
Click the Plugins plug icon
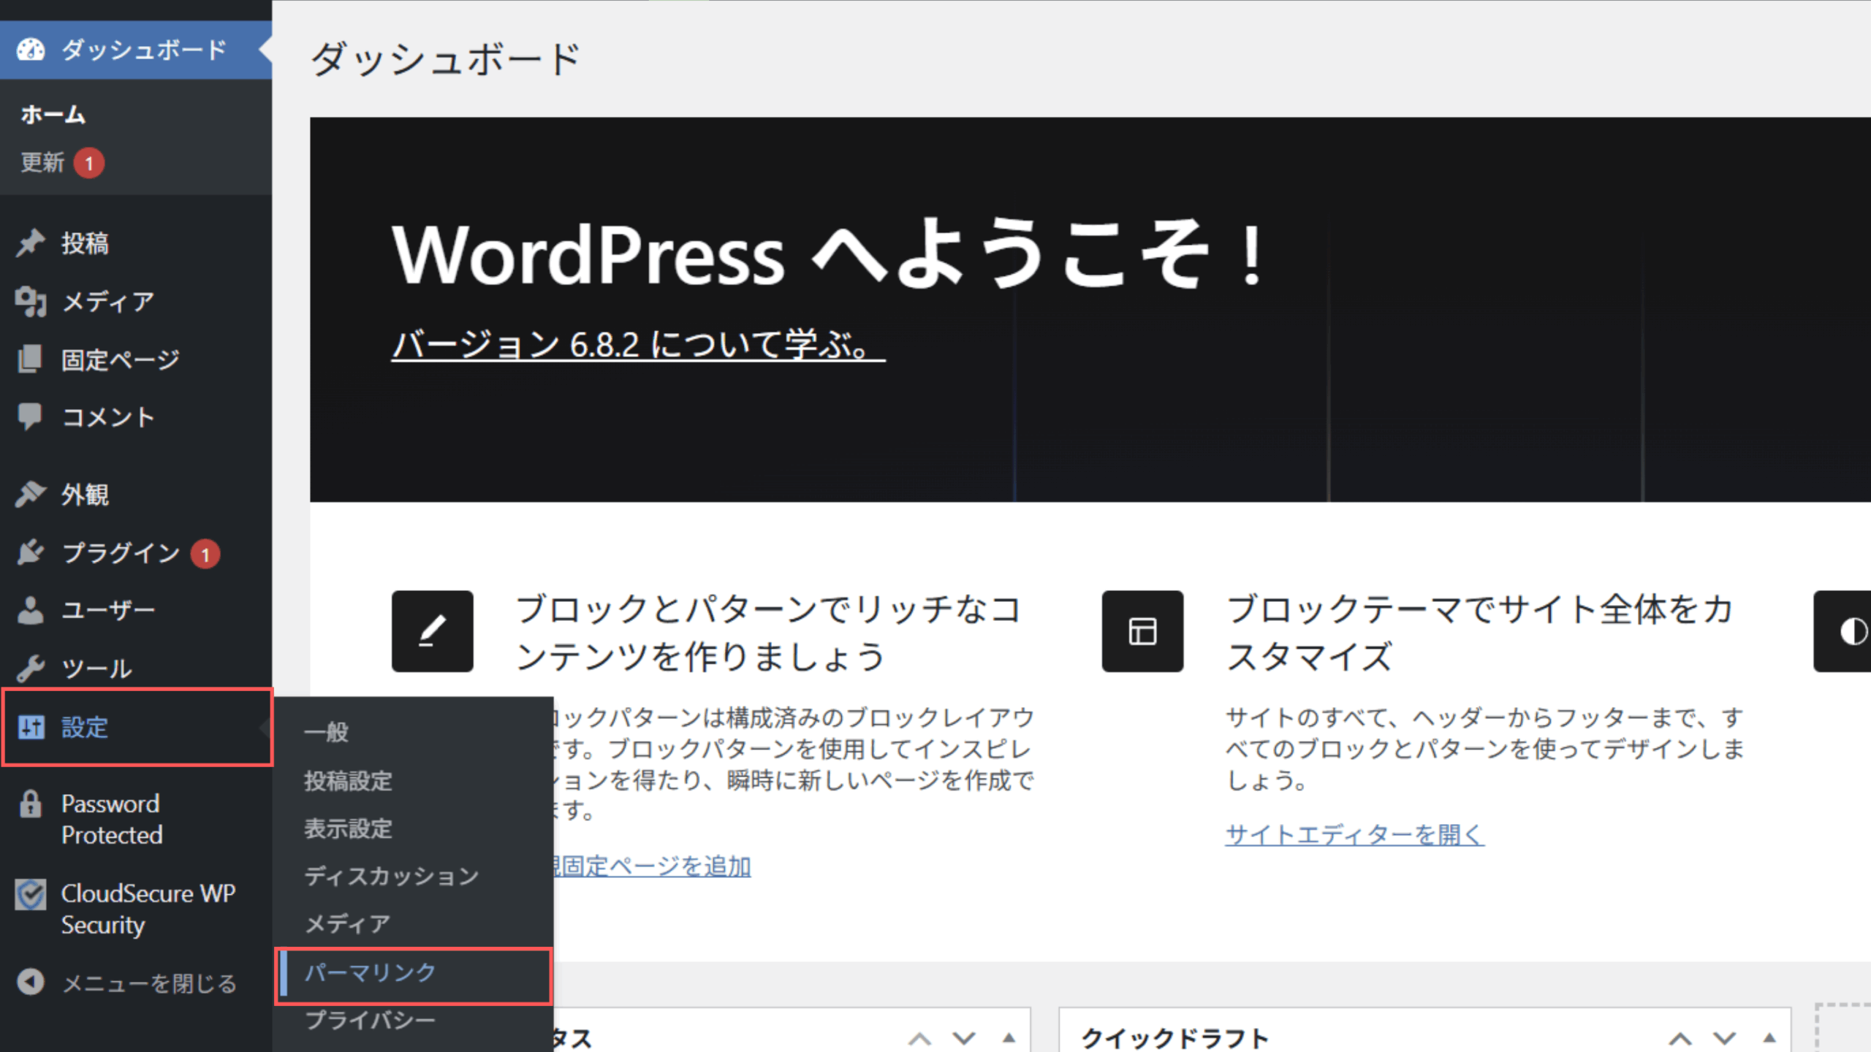(x=31, y=553)
